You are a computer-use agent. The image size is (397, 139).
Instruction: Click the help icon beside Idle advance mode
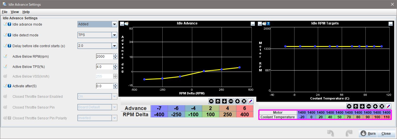(9, 24)
